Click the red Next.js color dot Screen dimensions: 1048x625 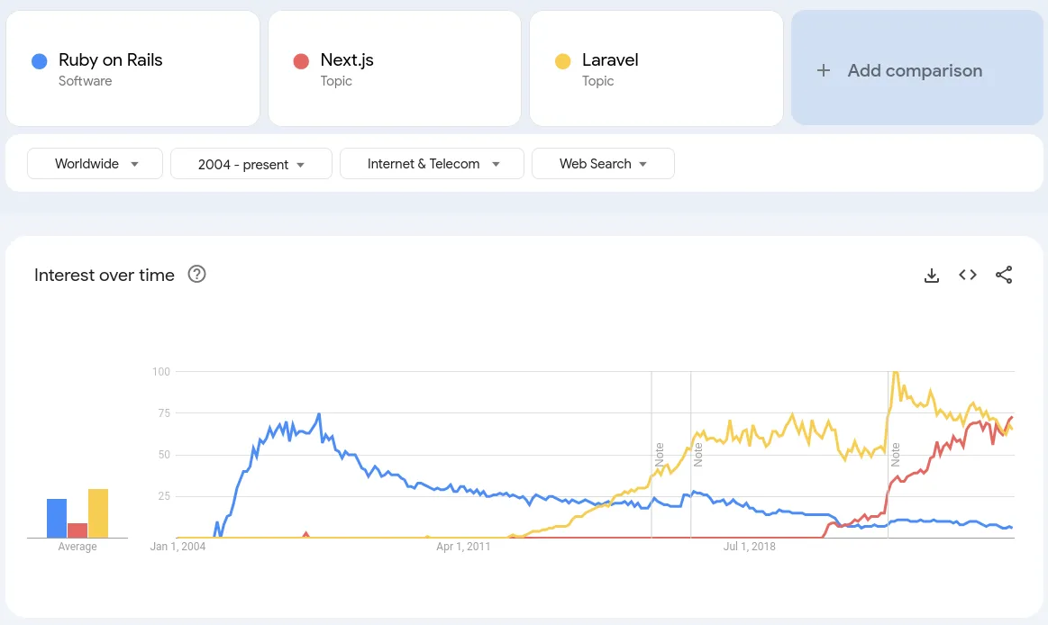coord(301,61)
